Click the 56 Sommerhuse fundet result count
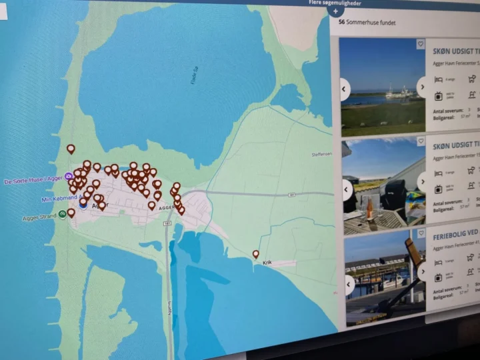Screen dimensions: 480x360 tap(367, 23)
